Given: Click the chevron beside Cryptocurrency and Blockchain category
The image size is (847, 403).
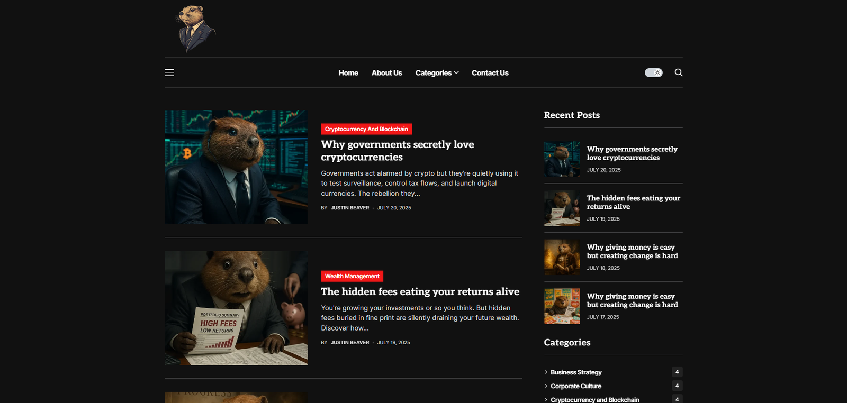Looking at the screenshot, I should (x=546, y=399).
